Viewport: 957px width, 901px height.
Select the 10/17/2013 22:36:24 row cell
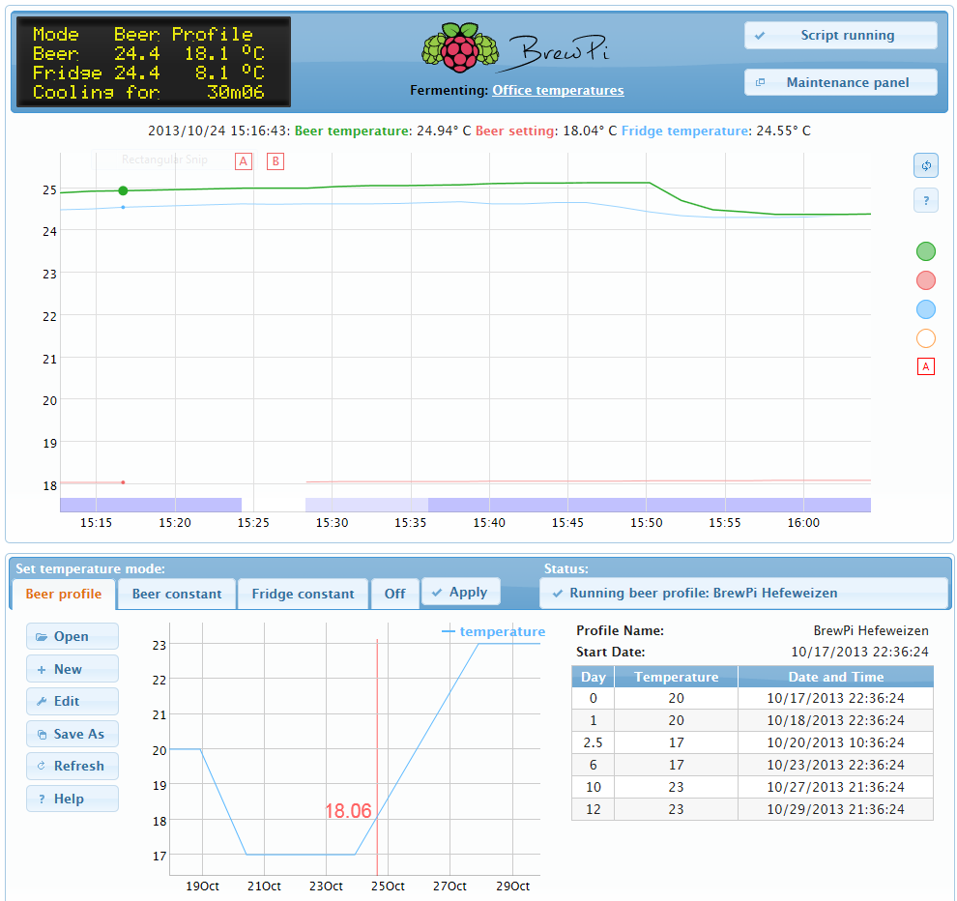click(835, 698)
